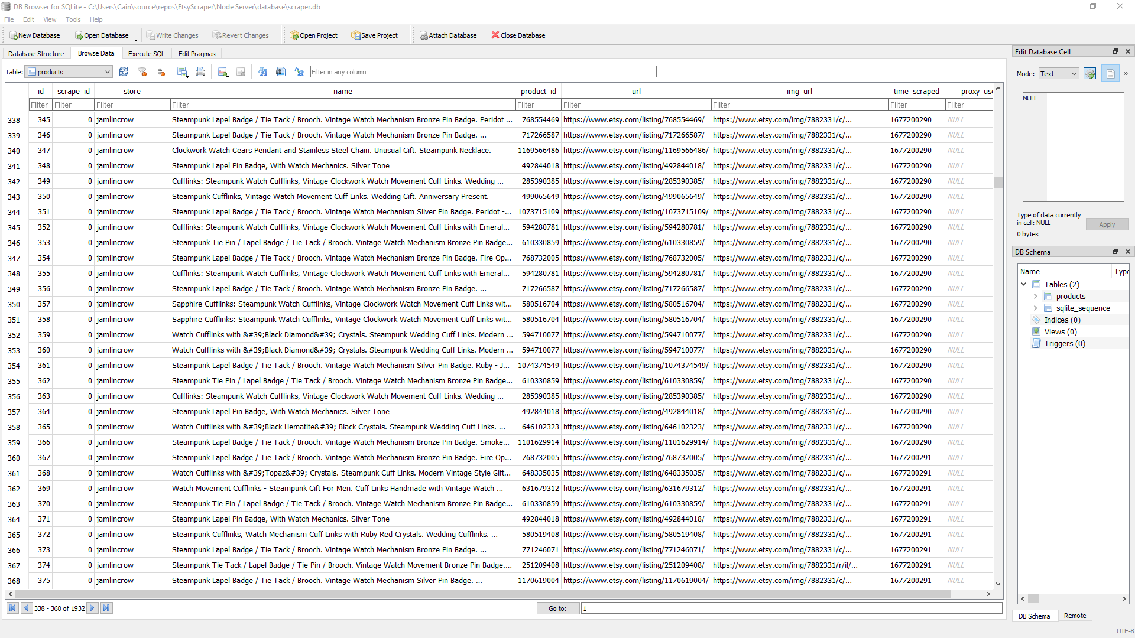Open the Tools menu
The width and height of the screenshot is (1135, 638).
click(x=73, y=19)
